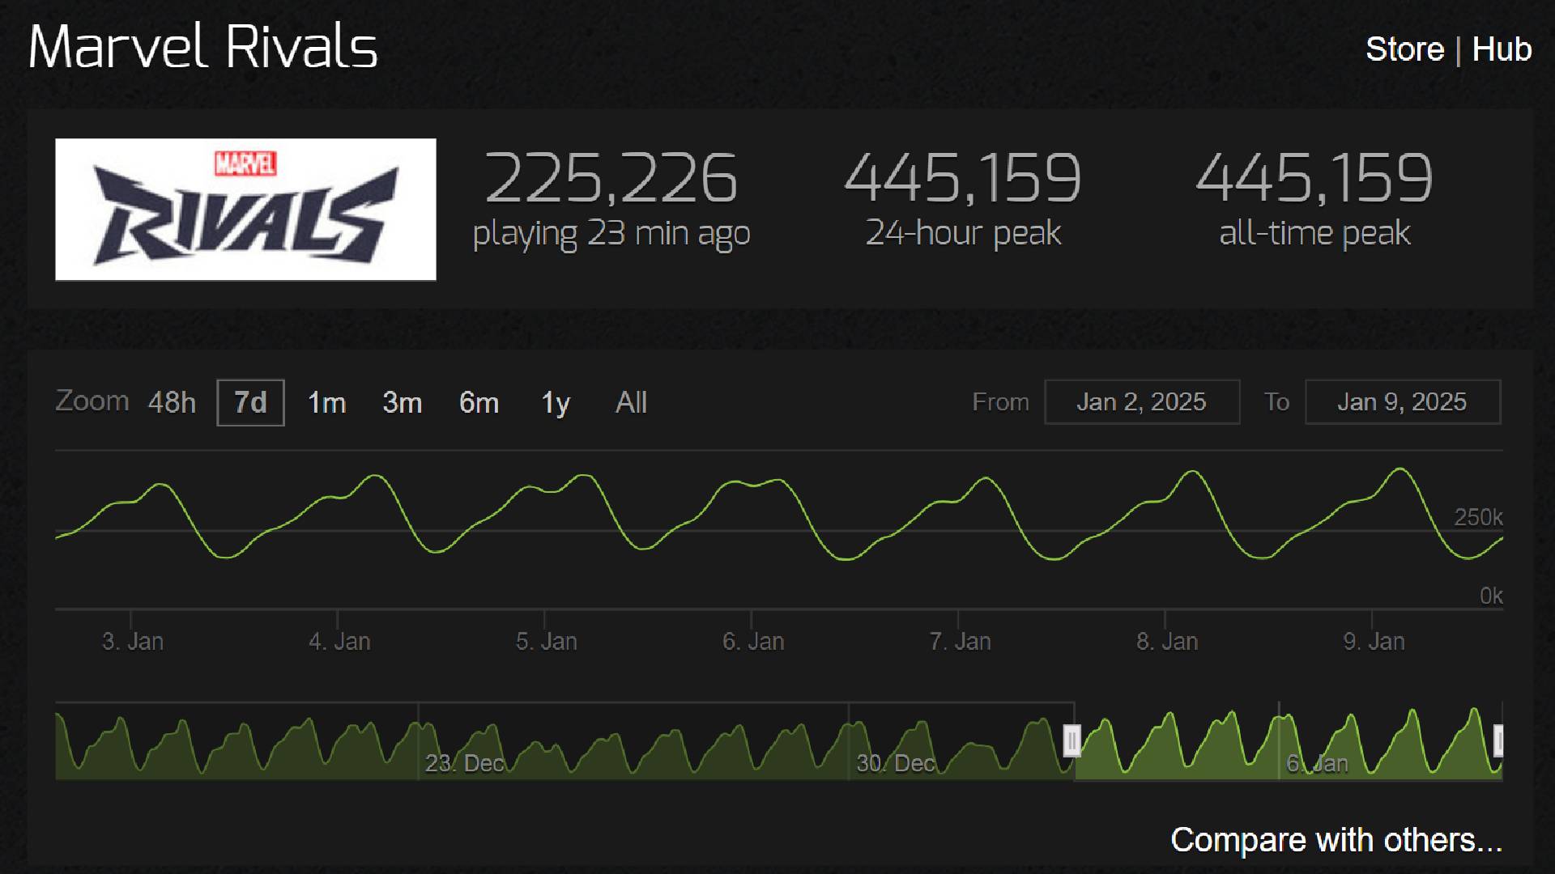Click the 0k y-axis label
The image size is (1555, 874).
pyautogui.click(x=1491, y=596)
